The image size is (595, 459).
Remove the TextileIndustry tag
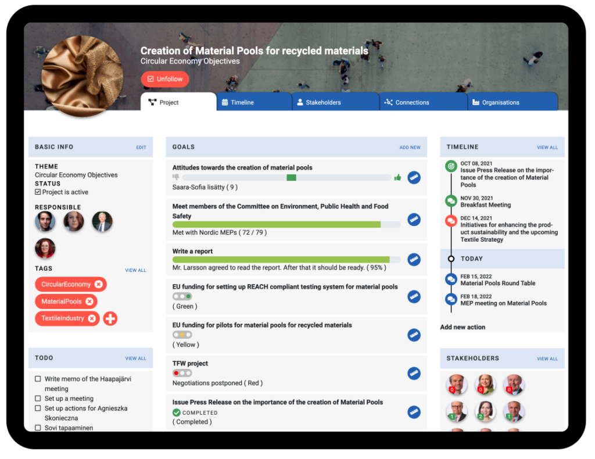[x=92, y=318]
